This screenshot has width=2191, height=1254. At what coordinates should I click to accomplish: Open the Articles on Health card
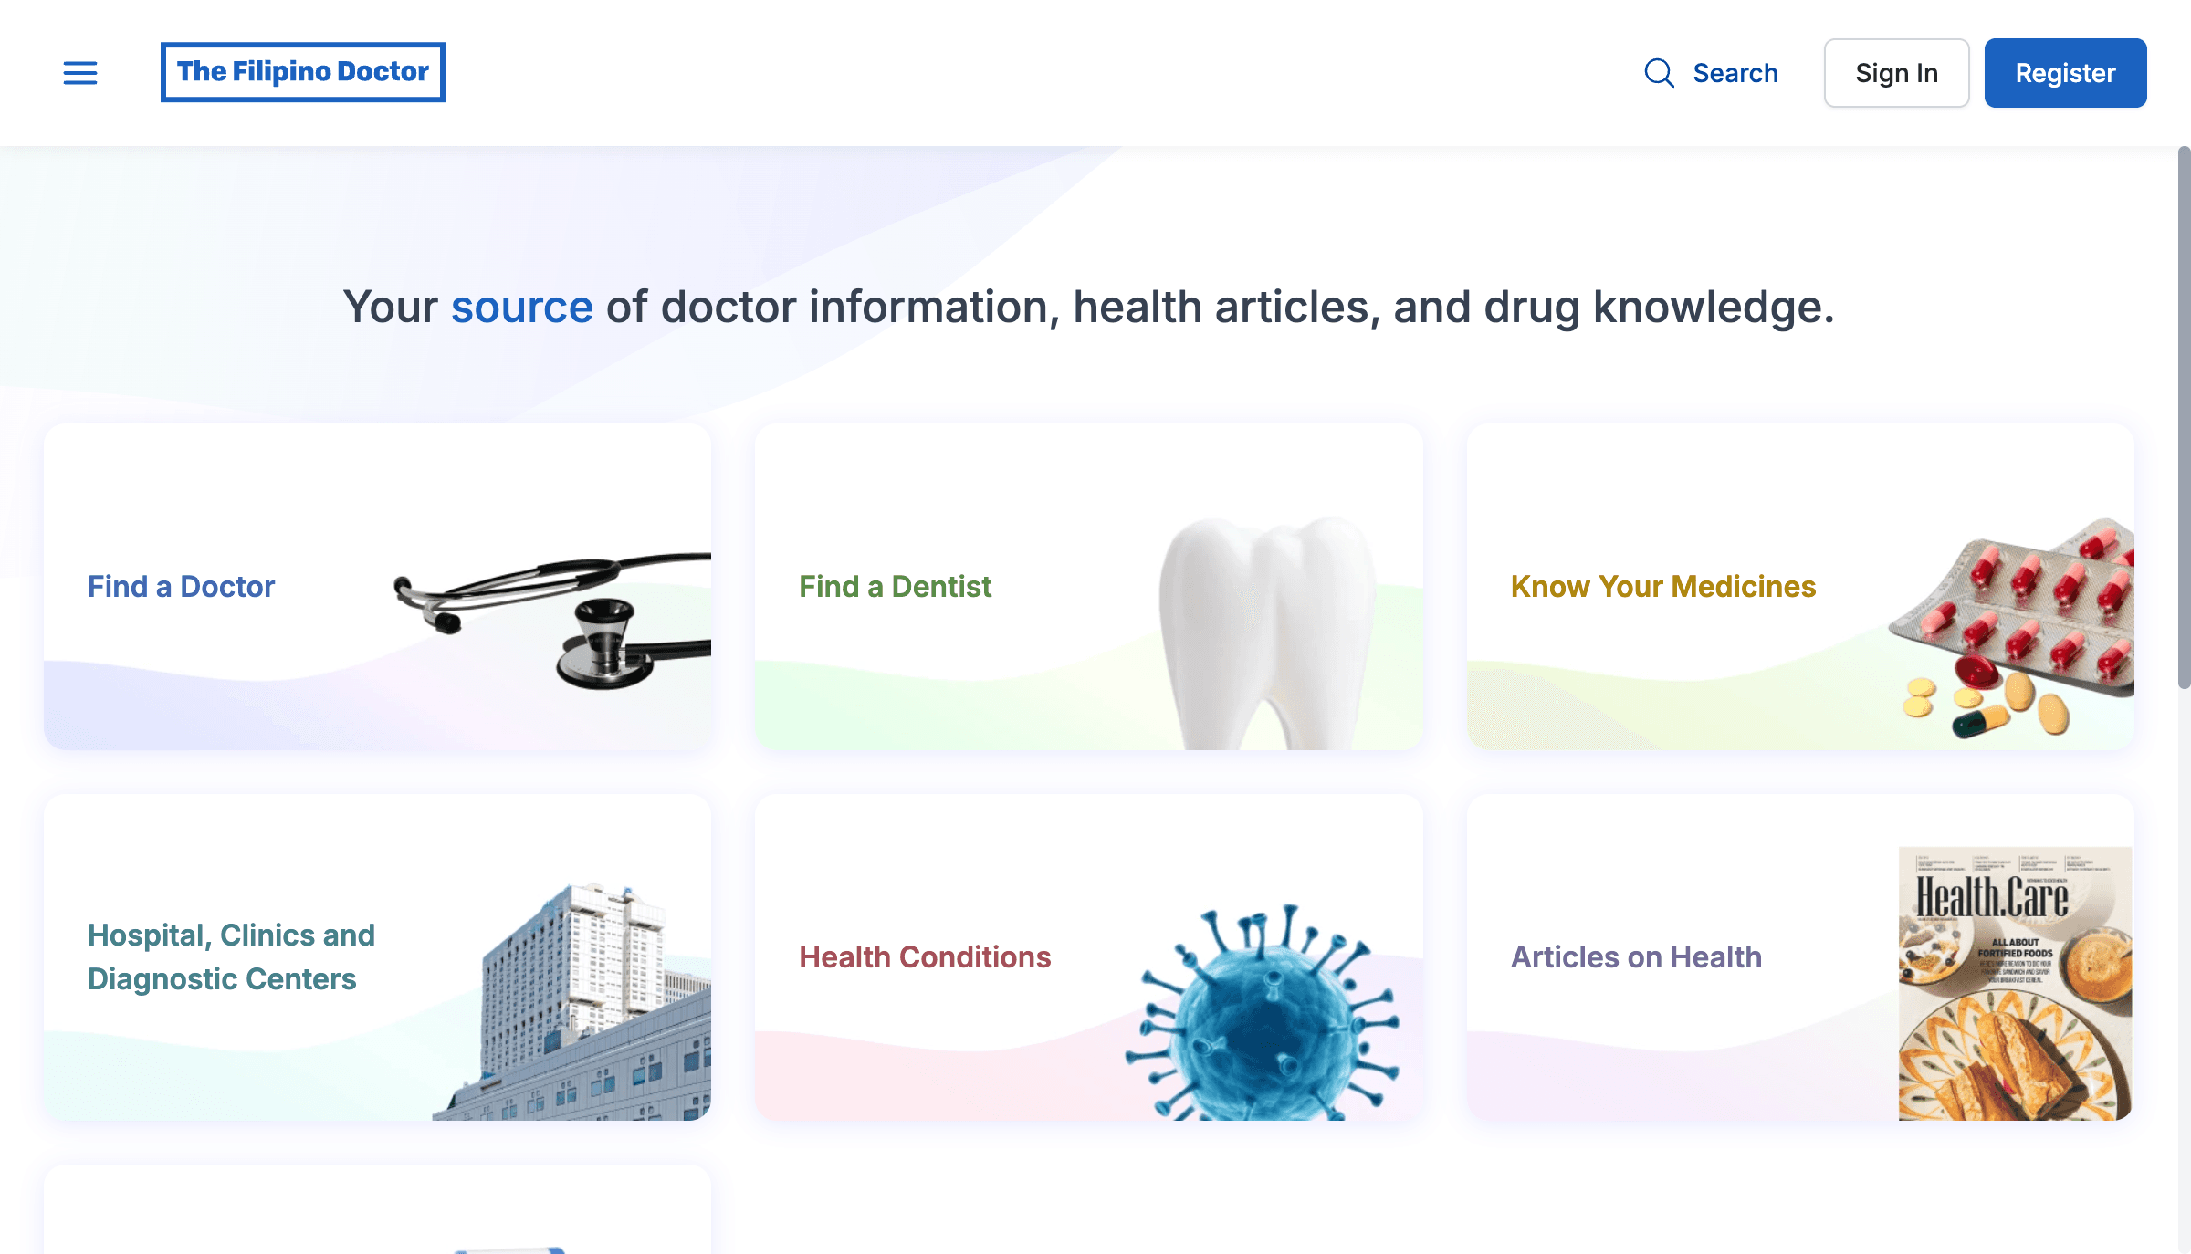pyautogui.click(x=1800, y=957)
